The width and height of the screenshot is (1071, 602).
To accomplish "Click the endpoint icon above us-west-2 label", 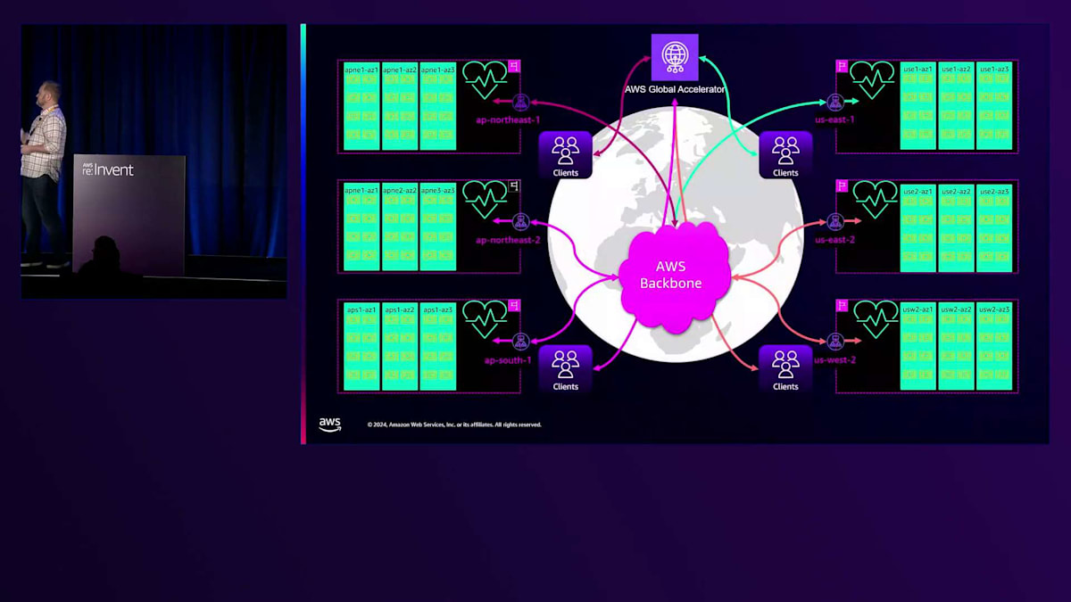I will [x=834, y=341].
